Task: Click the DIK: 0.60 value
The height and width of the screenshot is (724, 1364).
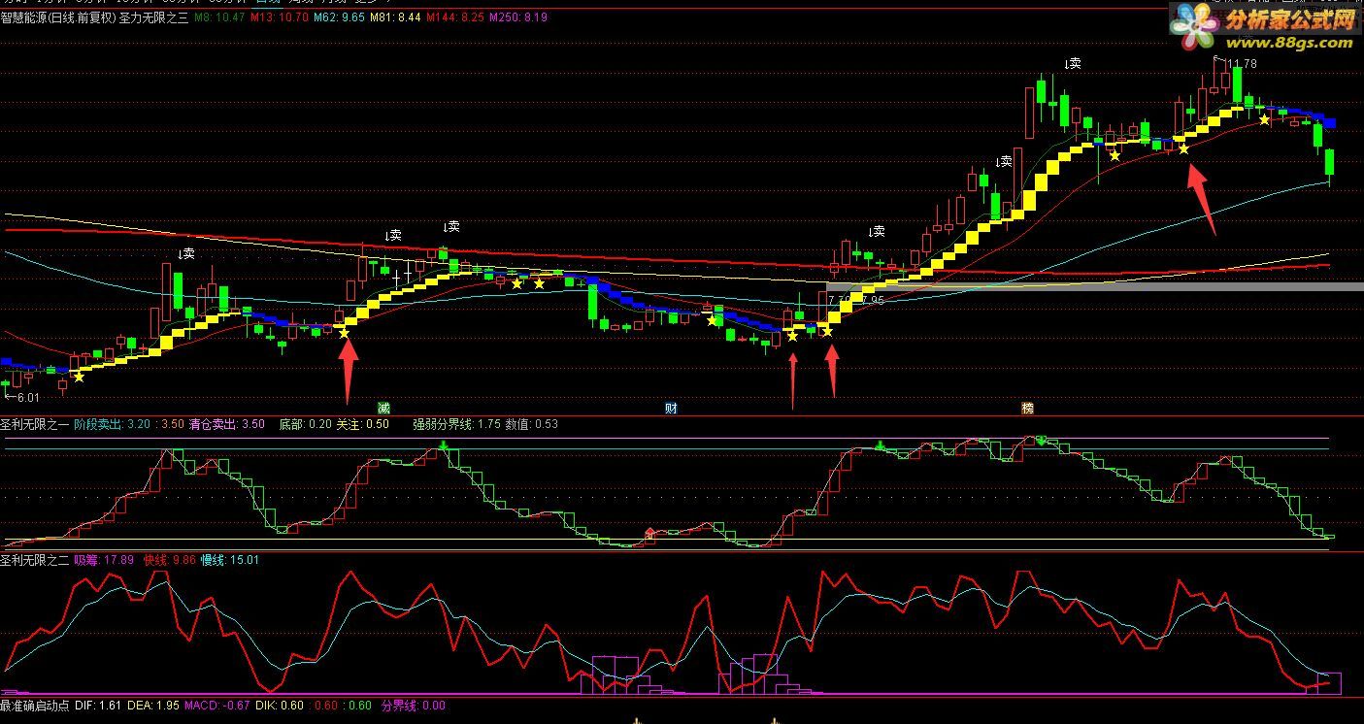Action: tap(281, 706)
